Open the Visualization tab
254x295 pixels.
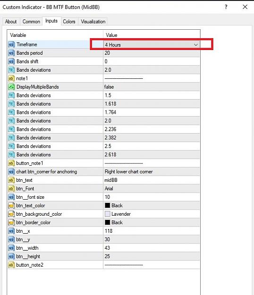[93, 22]
